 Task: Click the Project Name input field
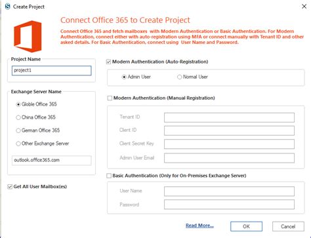(52, 71)
